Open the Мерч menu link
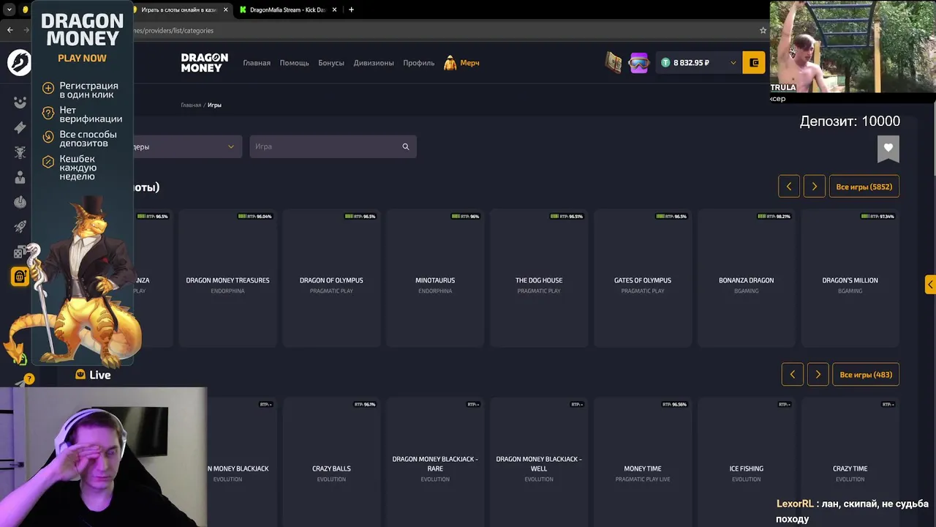936x527 pixels. click(x=470, y=63)
